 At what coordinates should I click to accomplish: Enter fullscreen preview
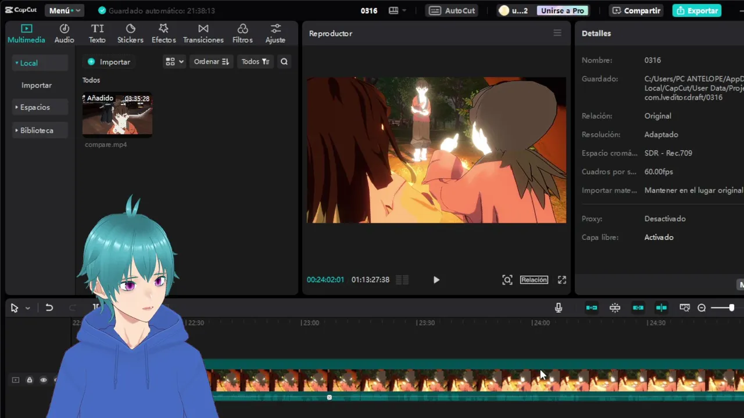click(562, 280)
